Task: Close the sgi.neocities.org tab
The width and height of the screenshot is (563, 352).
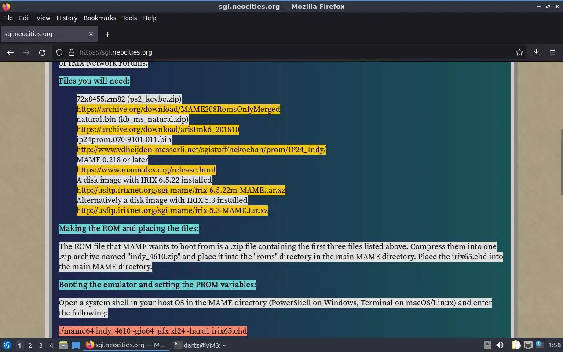Action: 91,34
